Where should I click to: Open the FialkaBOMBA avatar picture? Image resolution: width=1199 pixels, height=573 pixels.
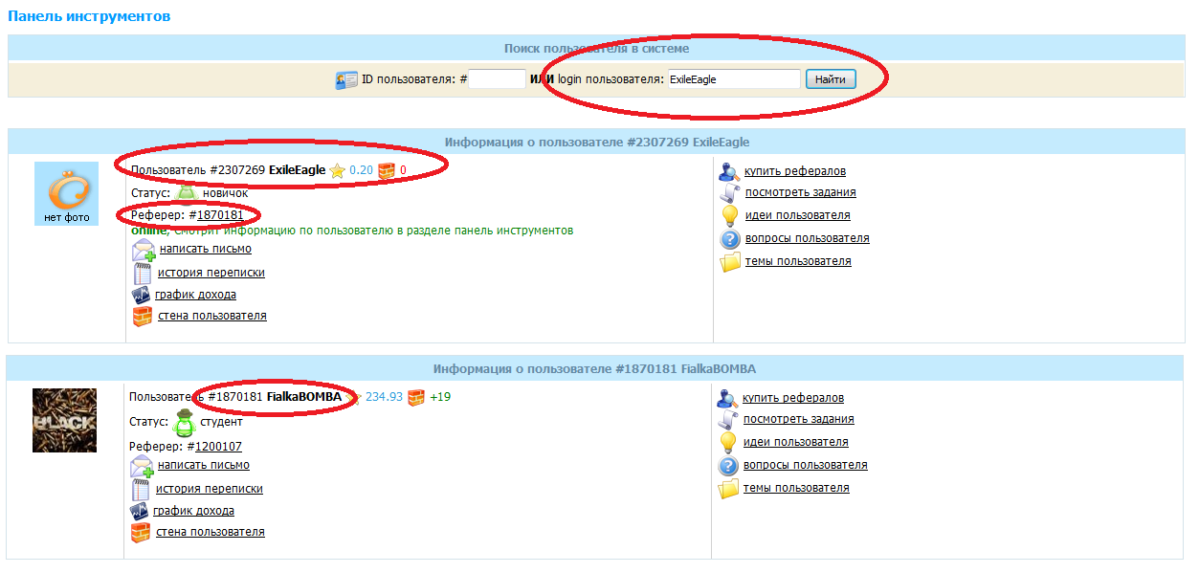64,420
